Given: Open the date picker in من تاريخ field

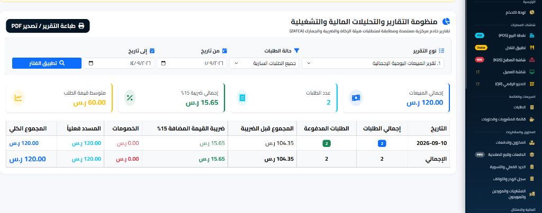Looking at the screenshot, I should click(163, 63).
